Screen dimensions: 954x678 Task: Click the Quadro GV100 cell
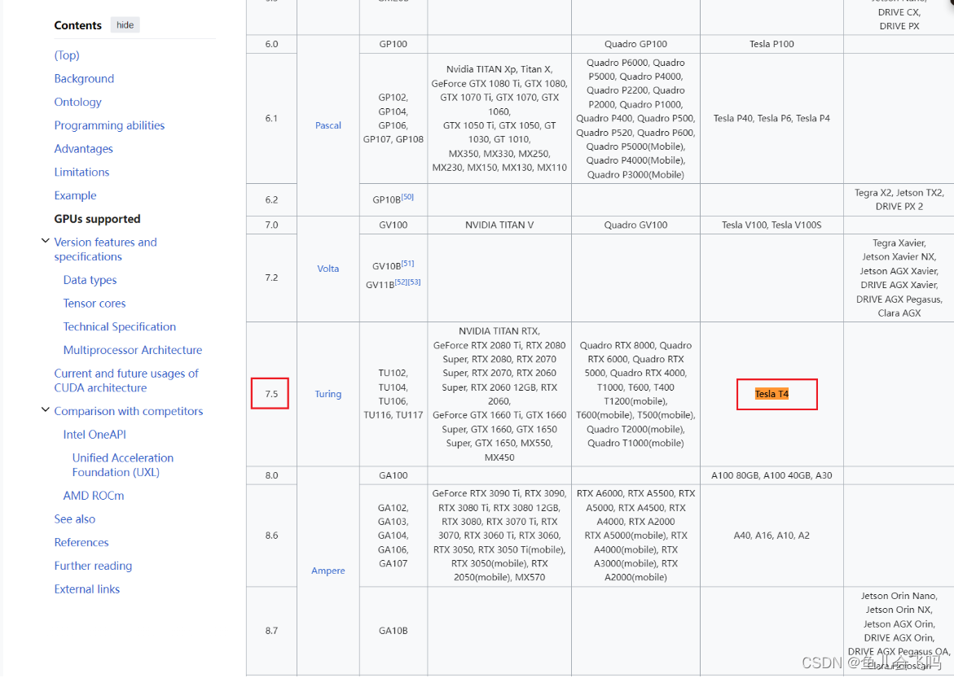click(635, 225)
